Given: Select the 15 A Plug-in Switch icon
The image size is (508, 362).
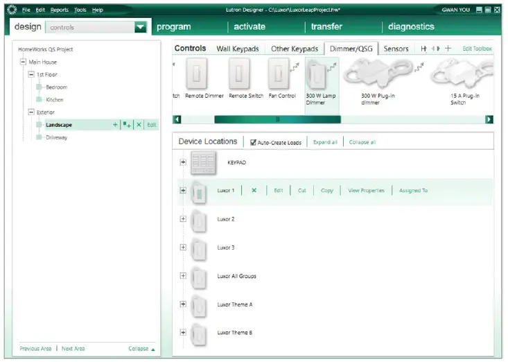Looking at the screenshot, I should (x=462, y=73).
